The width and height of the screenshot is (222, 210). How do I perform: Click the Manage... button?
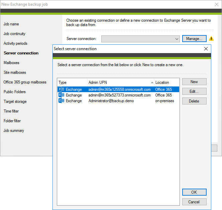pos(194,39)
